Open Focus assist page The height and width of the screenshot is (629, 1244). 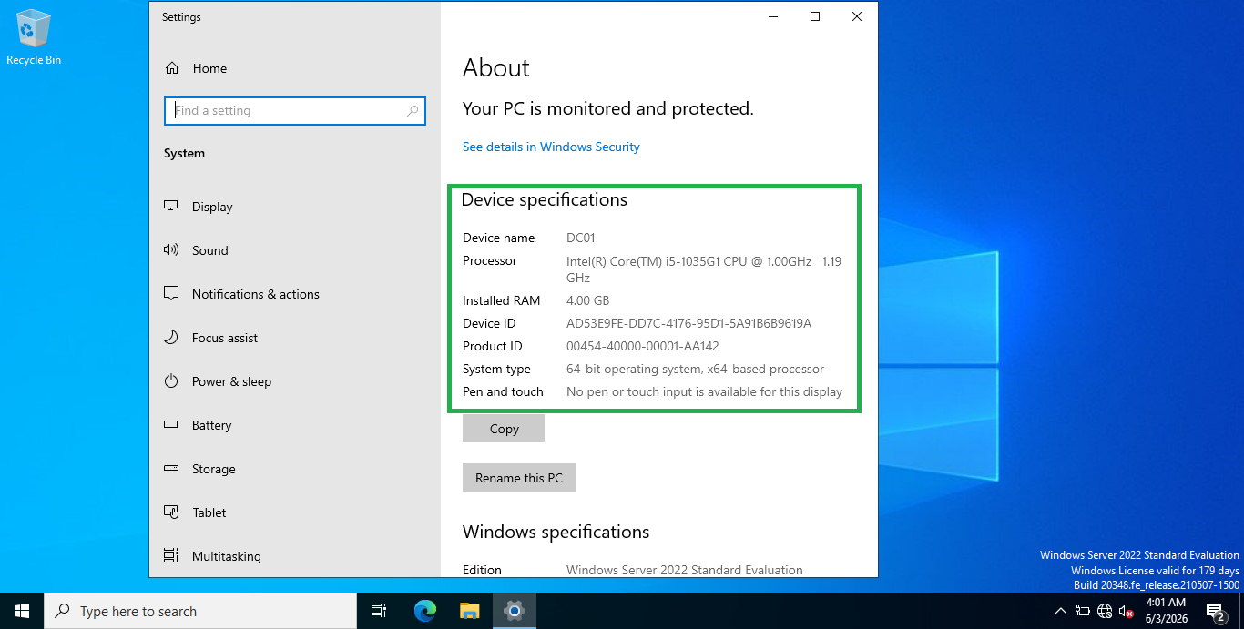[x=225, y=338]
